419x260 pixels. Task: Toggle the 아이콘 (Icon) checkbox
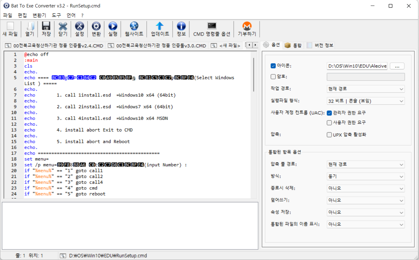point(273,66)
